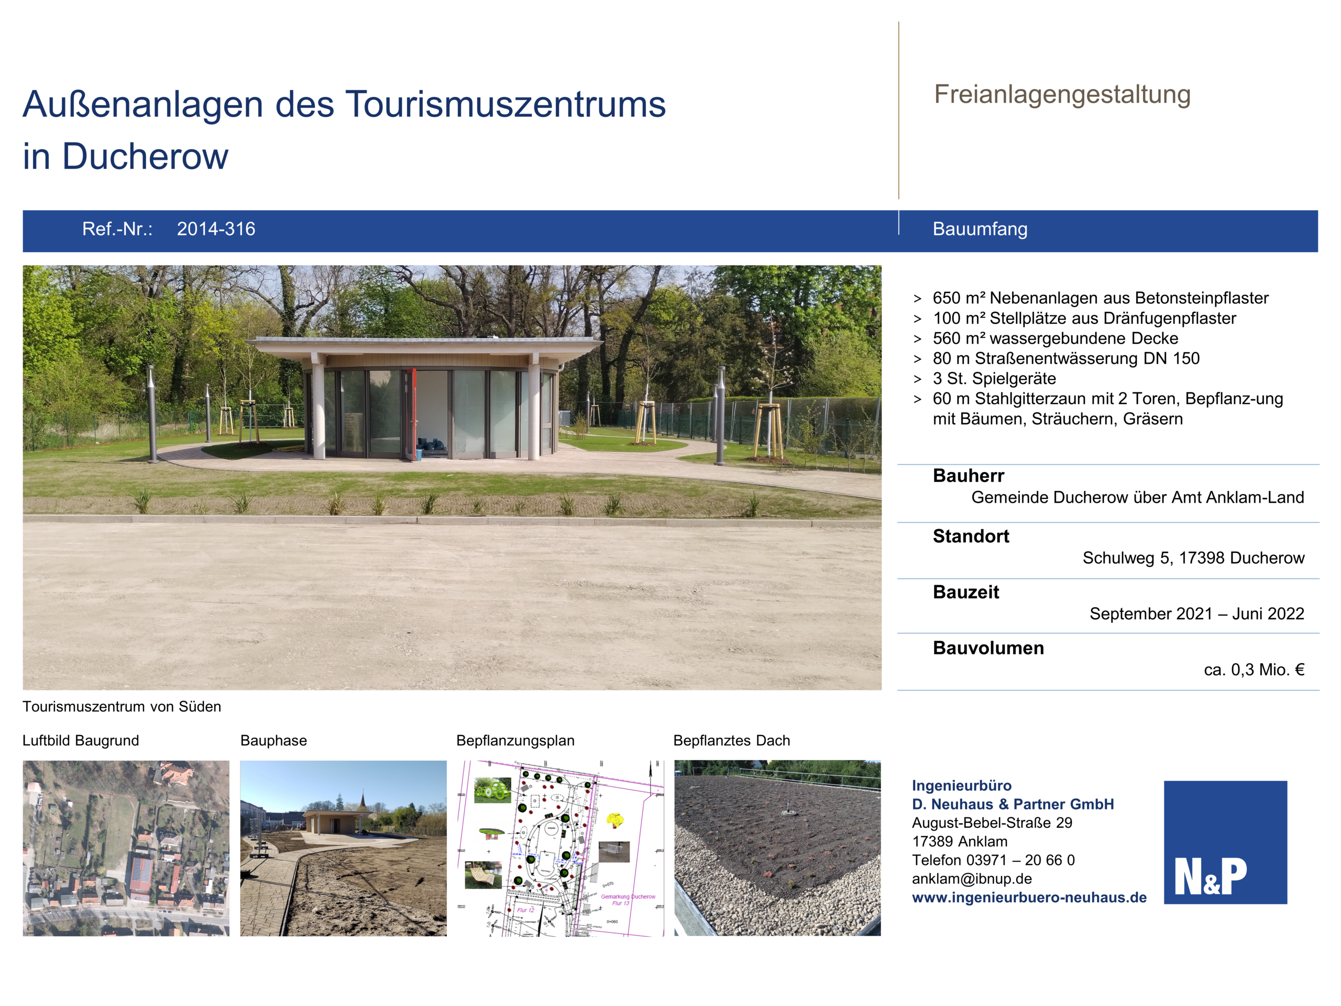Open the www.ingenieurbuero-neuhaus.de website link
Viewport: 1341px width, 1006px height.
coord(1029,898)
